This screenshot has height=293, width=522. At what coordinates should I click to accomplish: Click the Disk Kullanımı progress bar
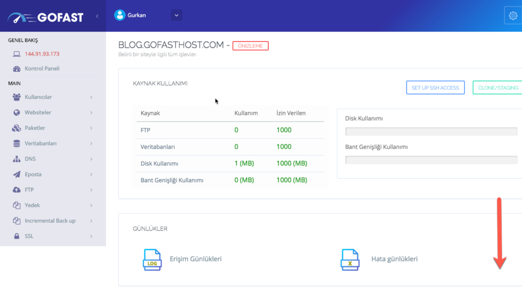click(x=431, y=132)
